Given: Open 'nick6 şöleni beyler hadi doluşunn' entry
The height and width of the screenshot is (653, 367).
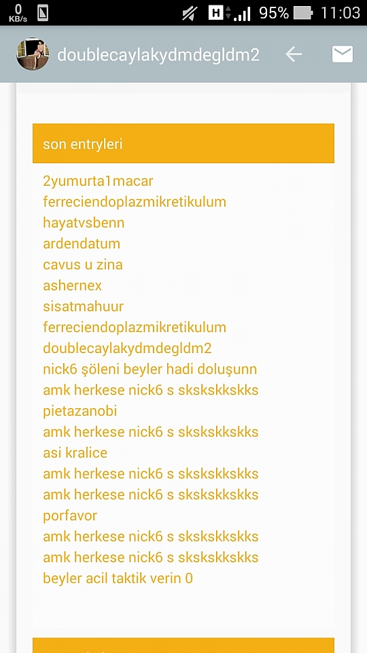Looking at the screenshot, I should [150, 369].
